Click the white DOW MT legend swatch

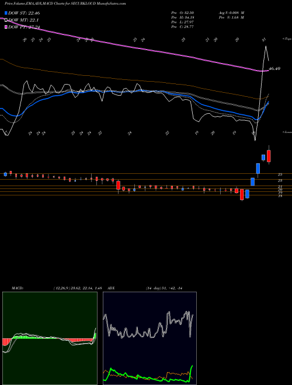pyautogui.click(x=6, y=20)
